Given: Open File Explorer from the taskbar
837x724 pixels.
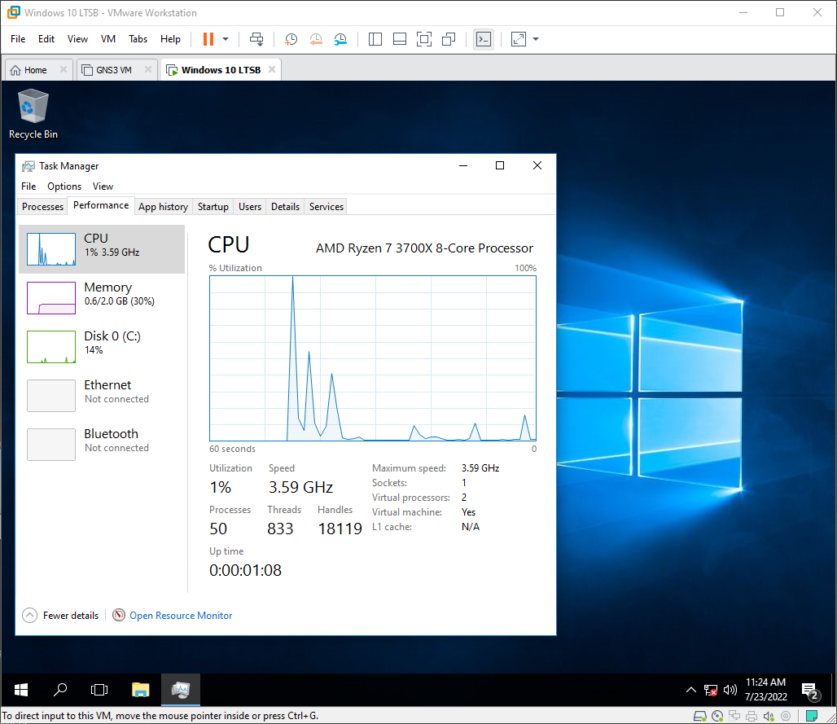Looking at the screenshot, I should click(140, 690).
